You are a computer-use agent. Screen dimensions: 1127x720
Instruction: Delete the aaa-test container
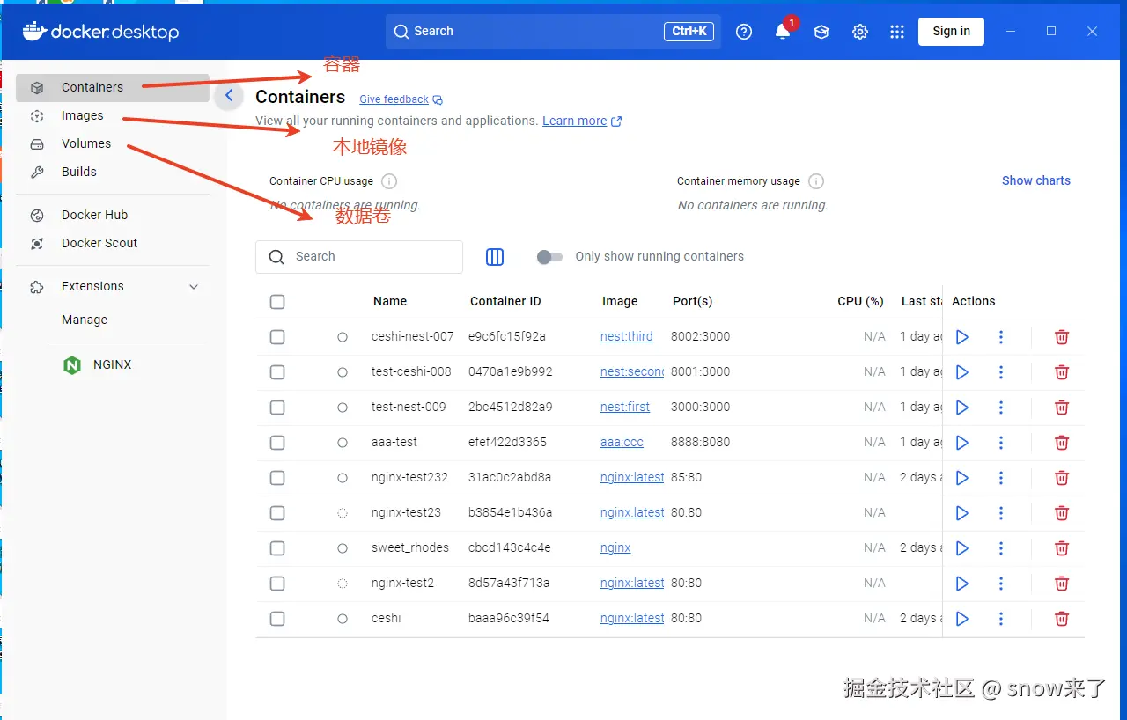click(x=1062, y=443)
